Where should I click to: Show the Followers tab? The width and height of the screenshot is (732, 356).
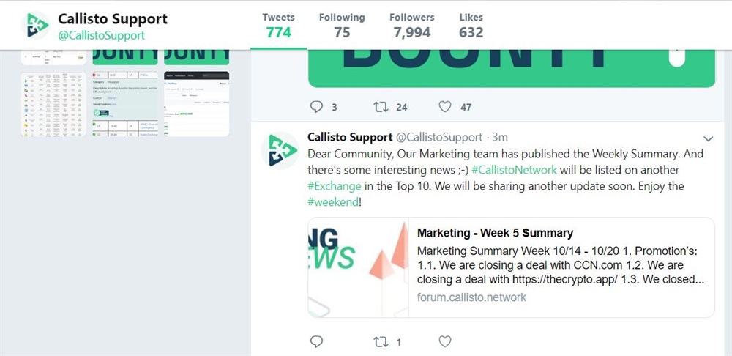click(x=411, y=25)
